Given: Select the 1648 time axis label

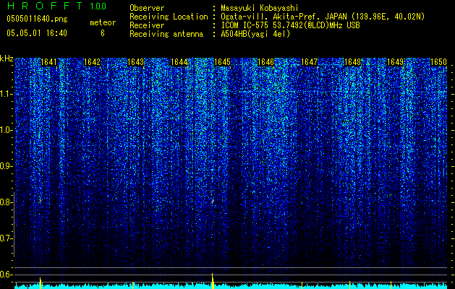Looking at the screenshot, I should [x=352, y=62].
